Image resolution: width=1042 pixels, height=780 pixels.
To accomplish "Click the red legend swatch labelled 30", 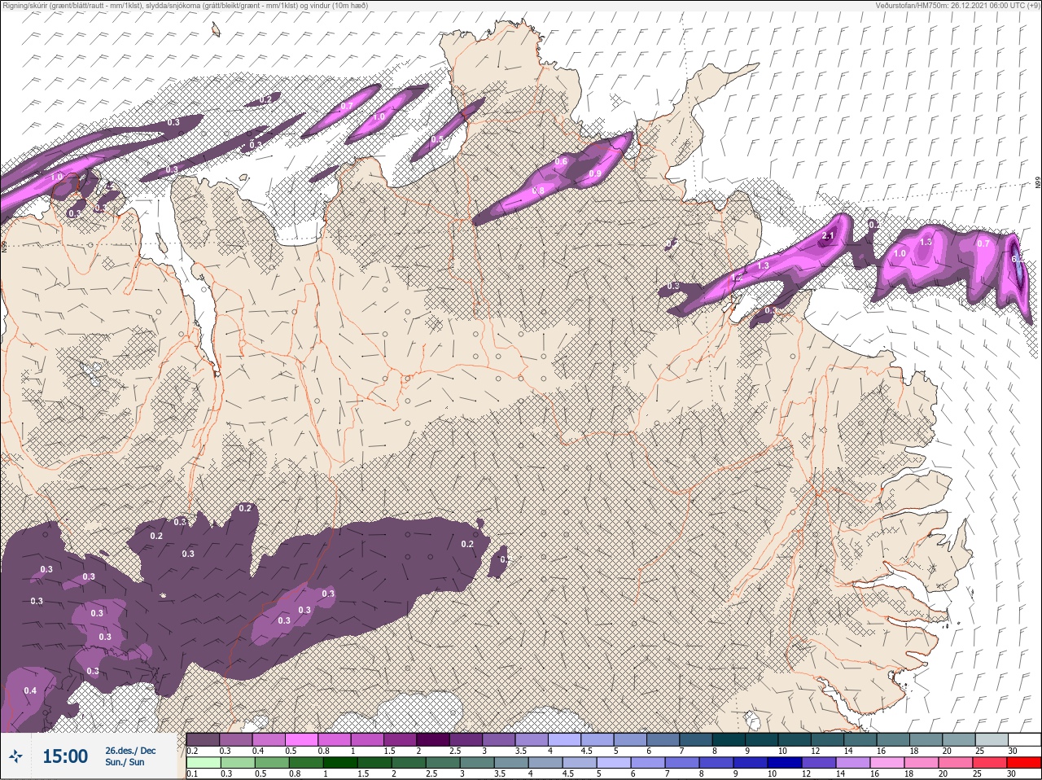I will 1024,763.
